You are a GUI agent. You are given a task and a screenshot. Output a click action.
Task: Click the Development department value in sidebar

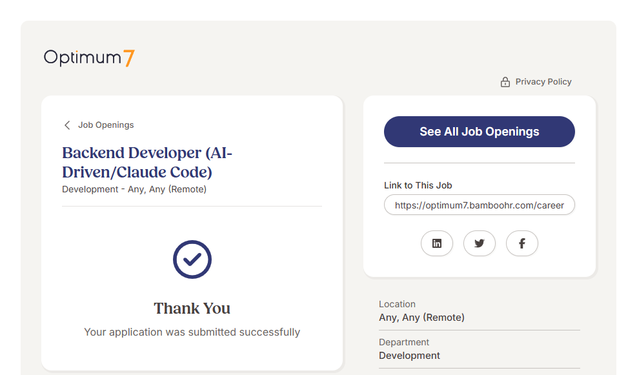pos(409,356)
